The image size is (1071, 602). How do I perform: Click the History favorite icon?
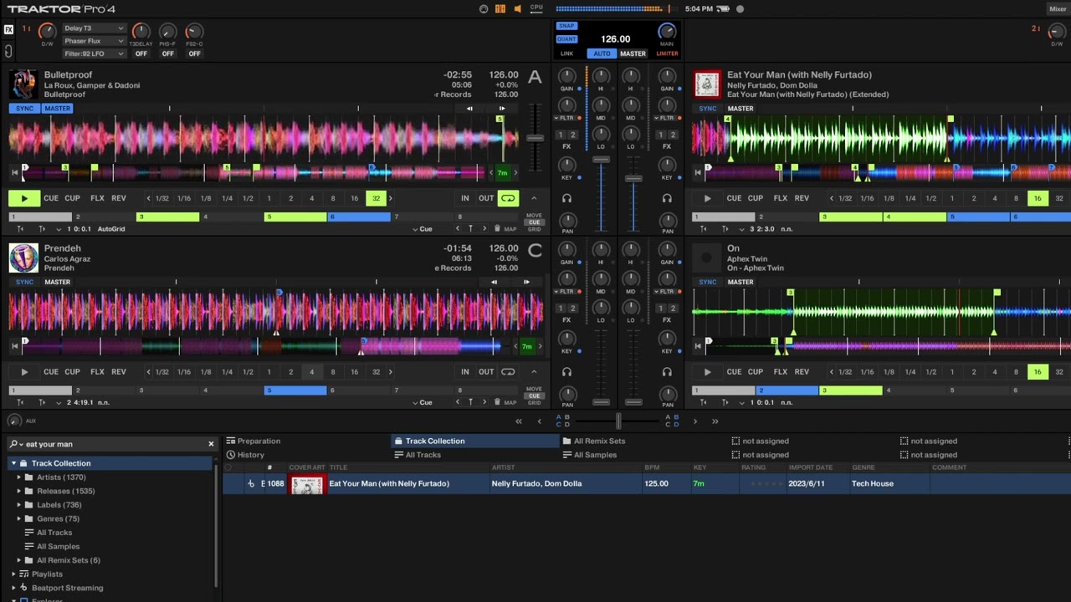[x=231, y=455]
